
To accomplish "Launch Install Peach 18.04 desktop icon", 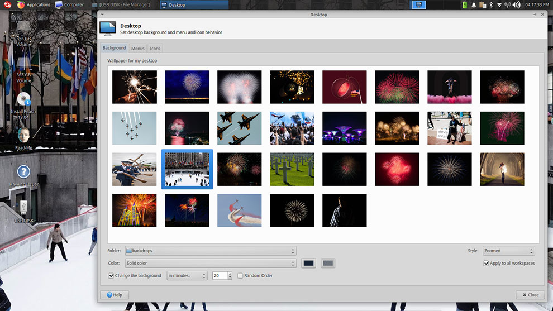I will [x=23, y=105].
